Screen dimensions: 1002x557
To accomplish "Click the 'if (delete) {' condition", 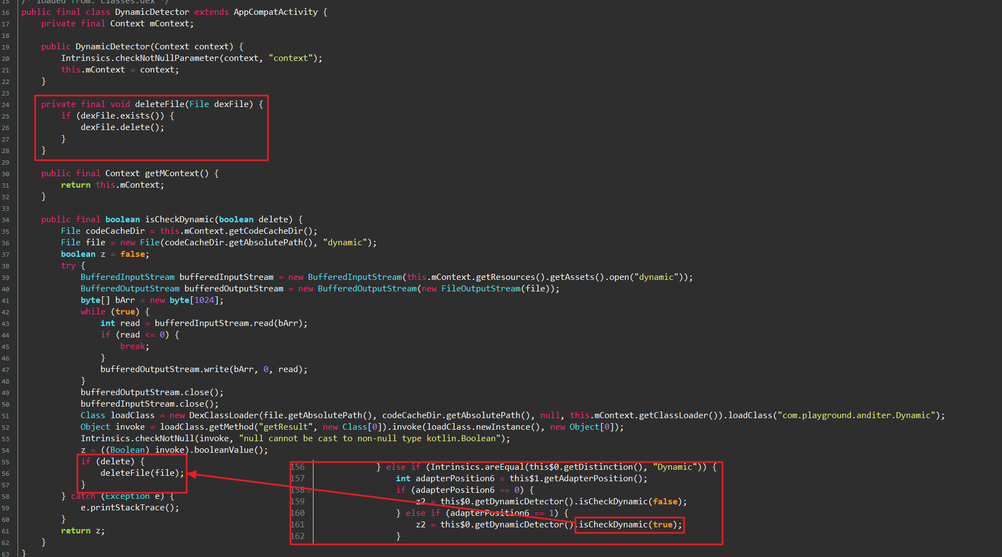I will click(x=113, y=462).
